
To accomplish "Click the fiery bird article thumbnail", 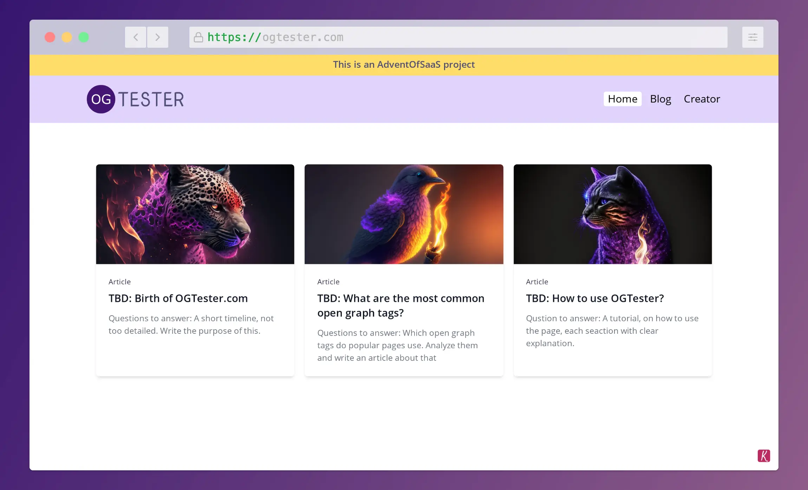I will tap(404, 214).
